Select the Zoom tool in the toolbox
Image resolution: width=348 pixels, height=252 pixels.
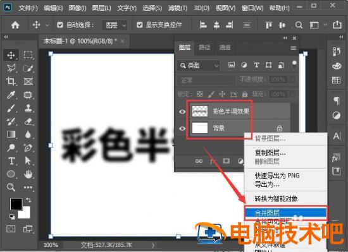pos(11,188)
